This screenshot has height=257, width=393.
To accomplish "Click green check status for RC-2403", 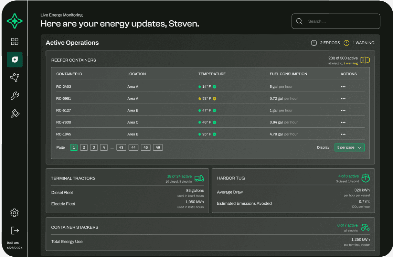I will pos(214,87).
